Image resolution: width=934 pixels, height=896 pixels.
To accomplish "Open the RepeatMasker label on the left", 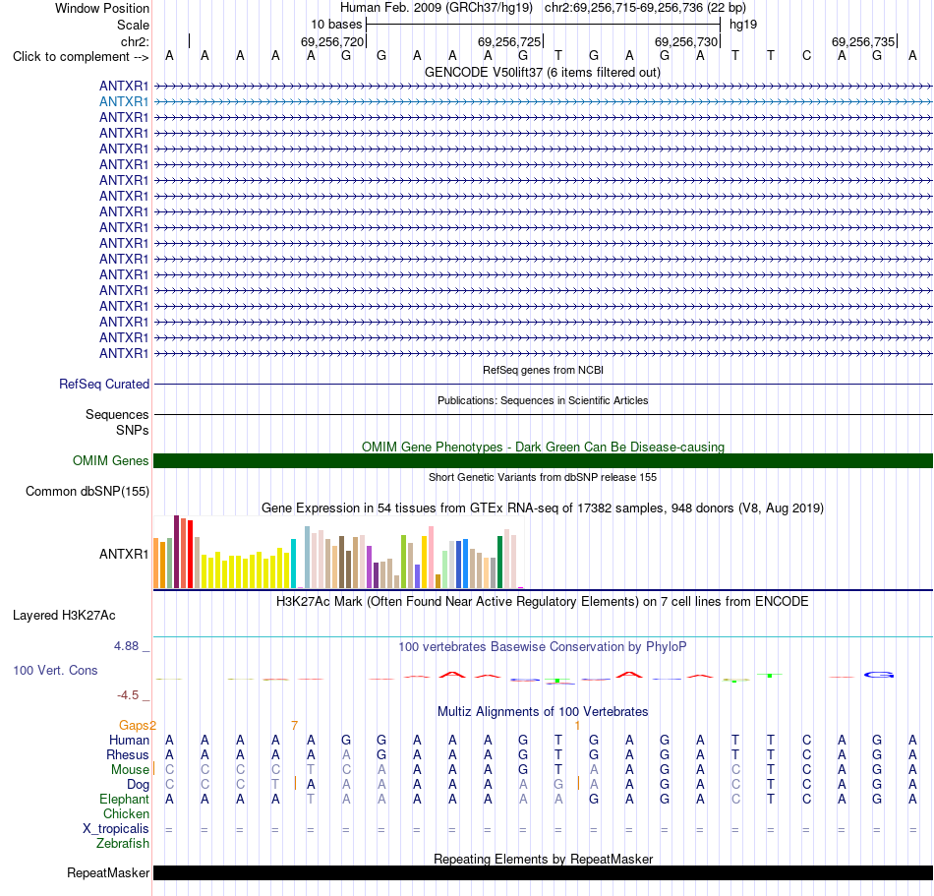I will [108, 872].
